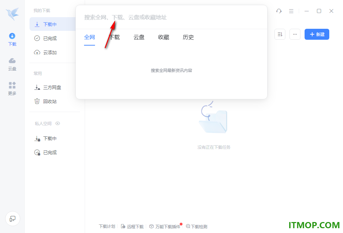This screenshot has height=233, width=343.
Task: Open 下载检测 download diagnostics
Action: 197,226
